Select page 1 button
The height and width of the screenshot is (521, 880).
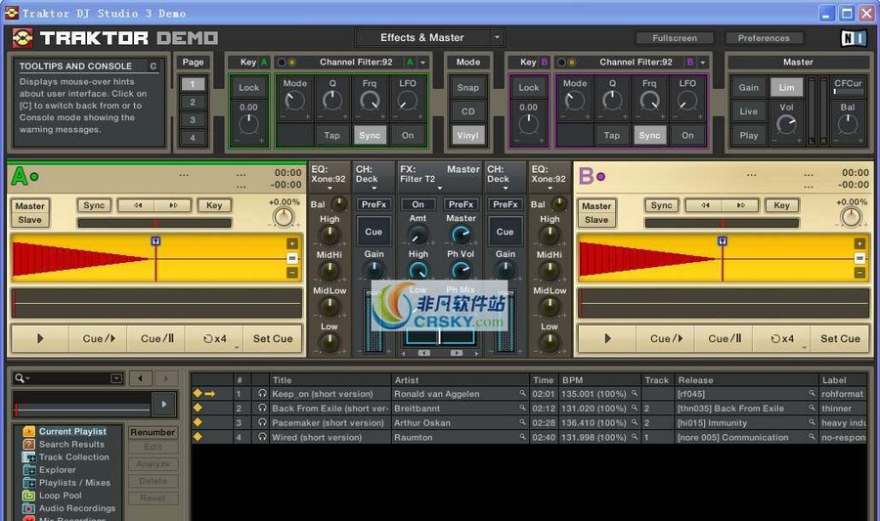click(193, 84)
